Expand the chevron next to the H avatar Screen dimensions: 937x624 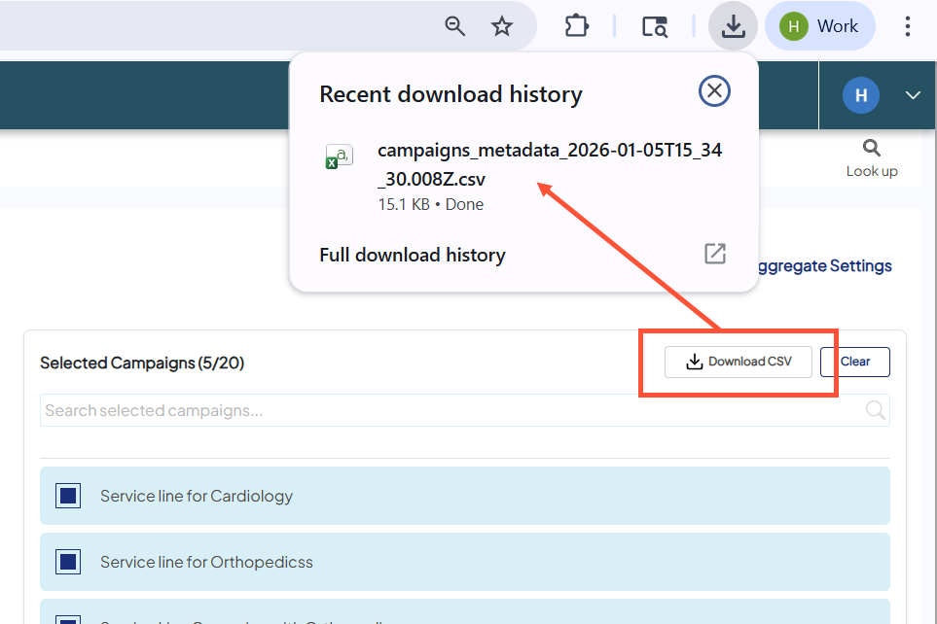click(912, 95)
